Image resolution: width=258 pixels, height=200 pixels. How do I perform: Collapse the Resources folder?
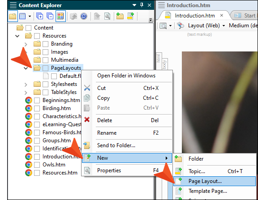(x=17, y=36)
